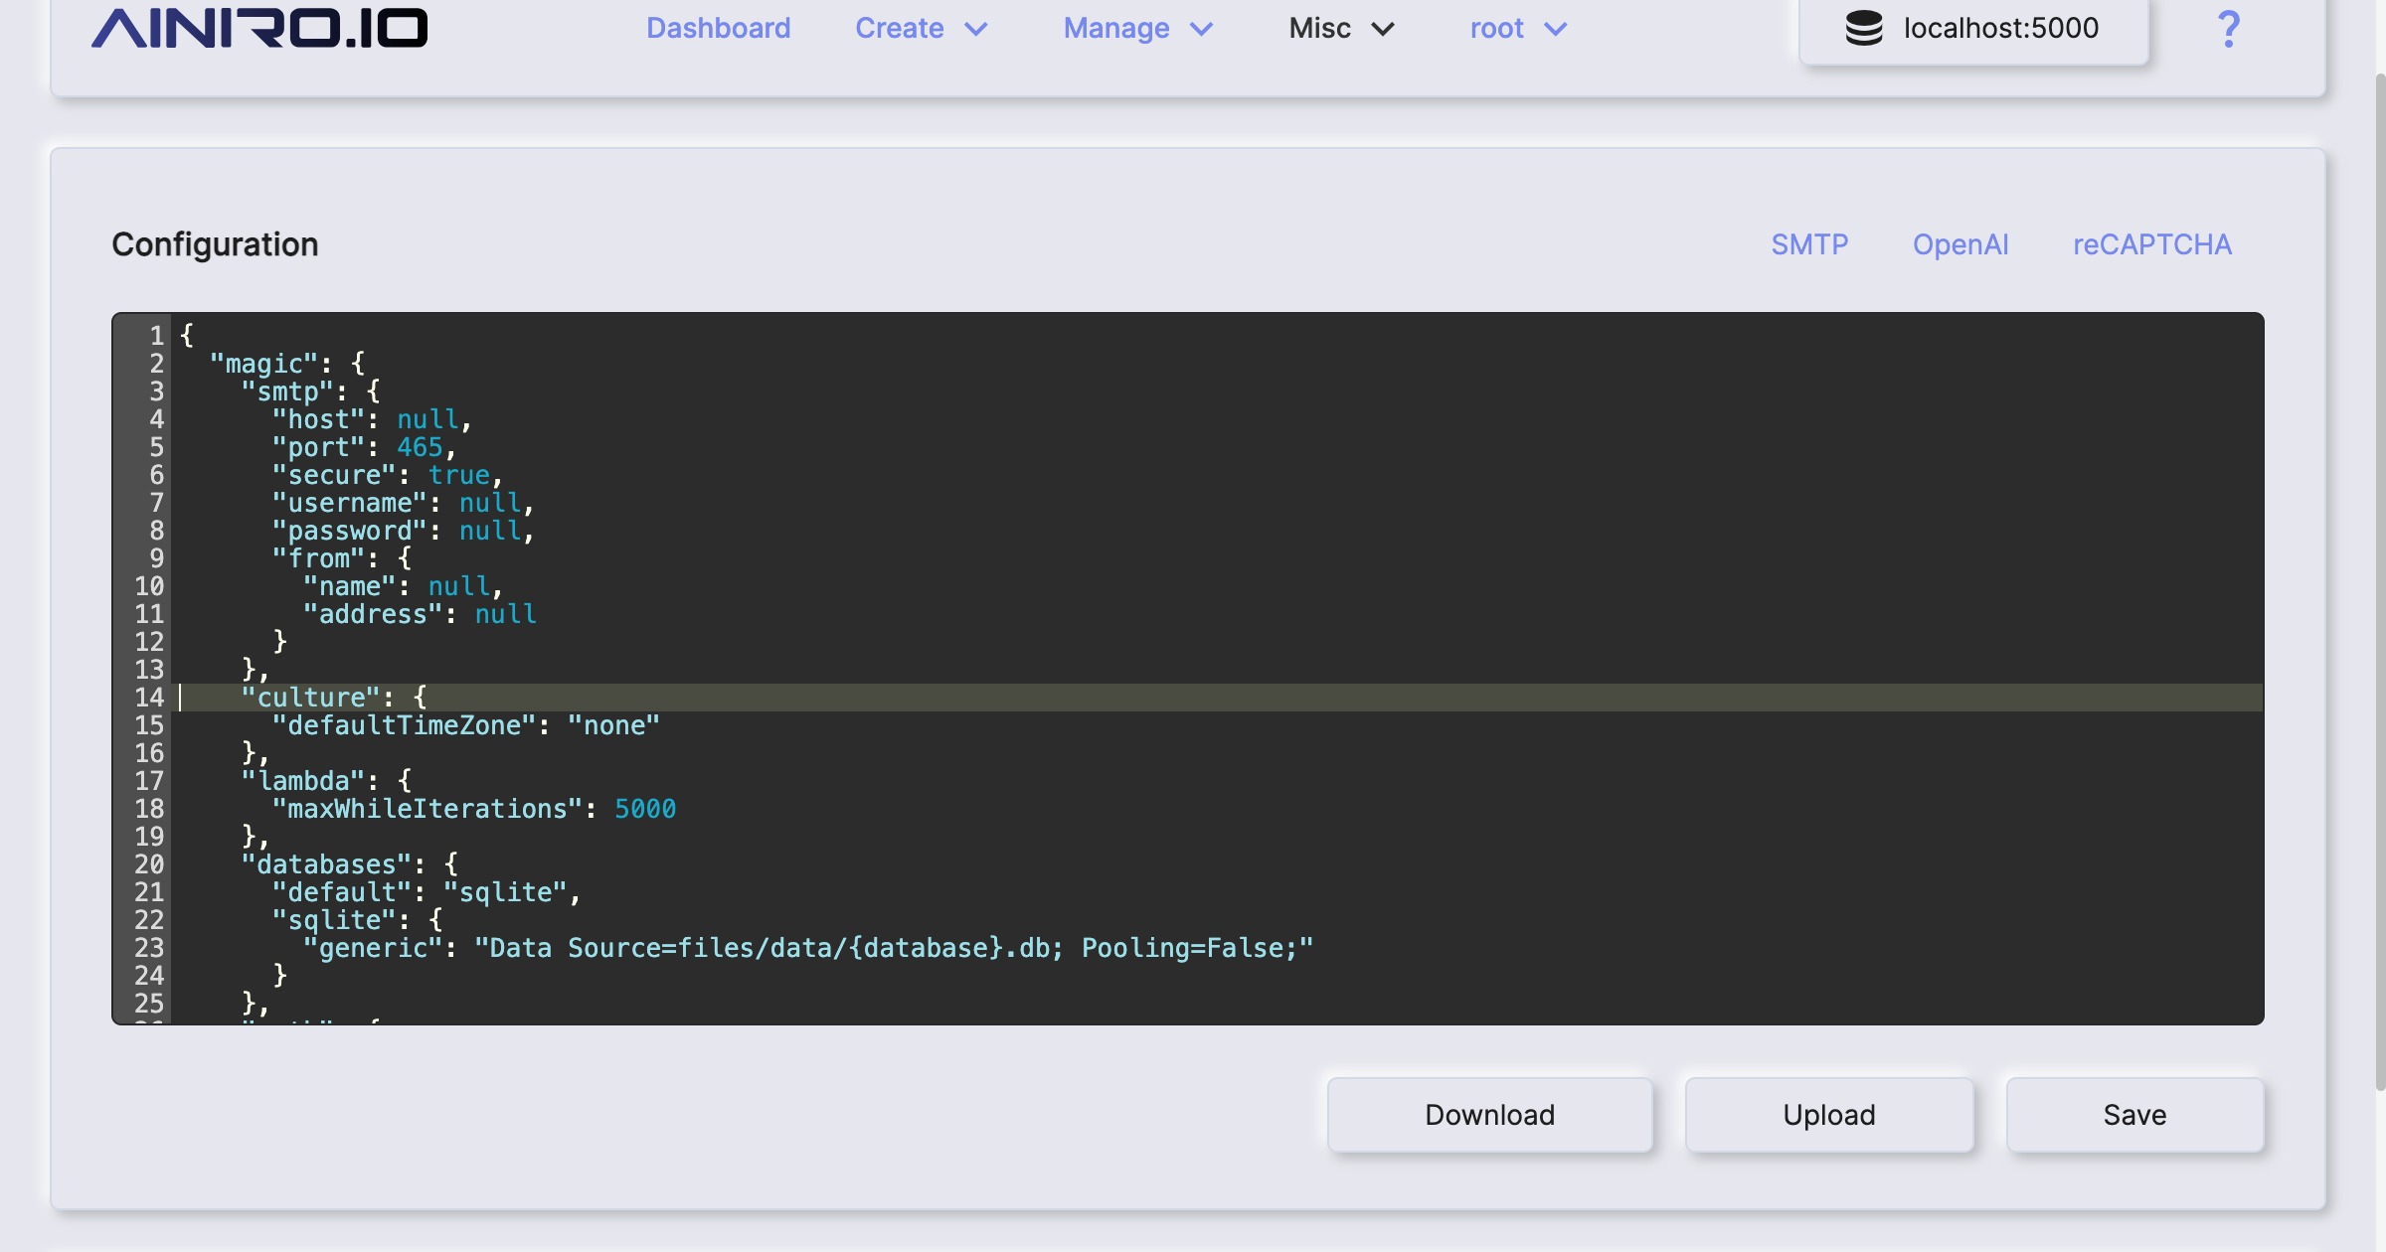Screen dimensions: 2386x1252
Task: Open the reCAPTCHA settings link
Action: pyautogui.click(x=2151, y=244)
